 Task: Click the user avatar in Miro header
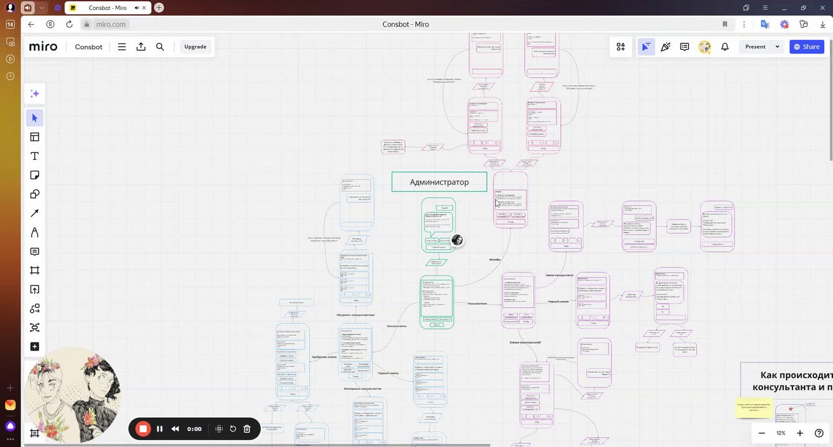(x=704, y=47)
